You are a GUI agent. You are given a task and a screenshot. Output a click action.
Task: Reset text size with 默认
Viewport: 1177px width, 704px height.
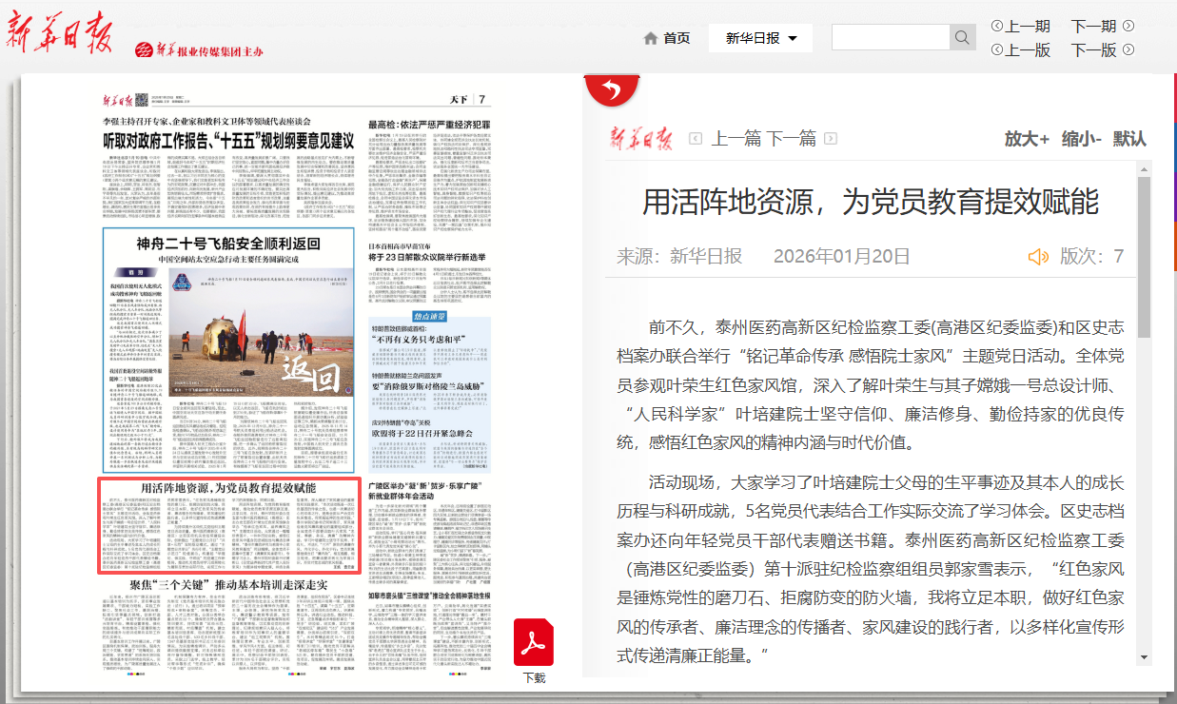point(1129,139)
